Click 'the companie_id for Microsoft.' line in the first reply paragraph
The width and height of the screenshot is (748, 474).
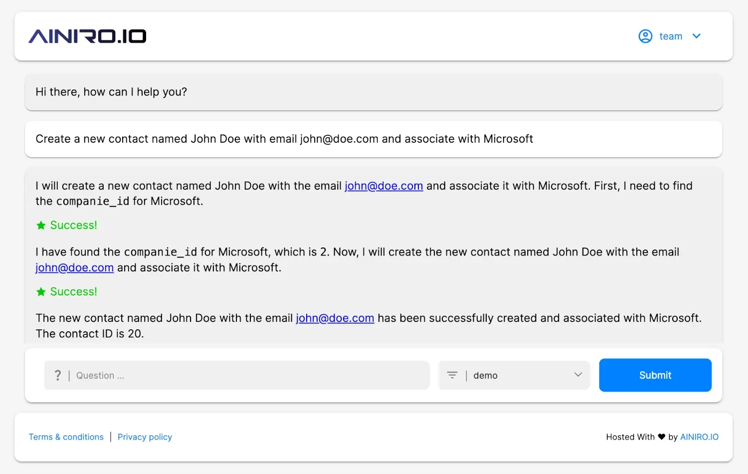pos(119,201)
